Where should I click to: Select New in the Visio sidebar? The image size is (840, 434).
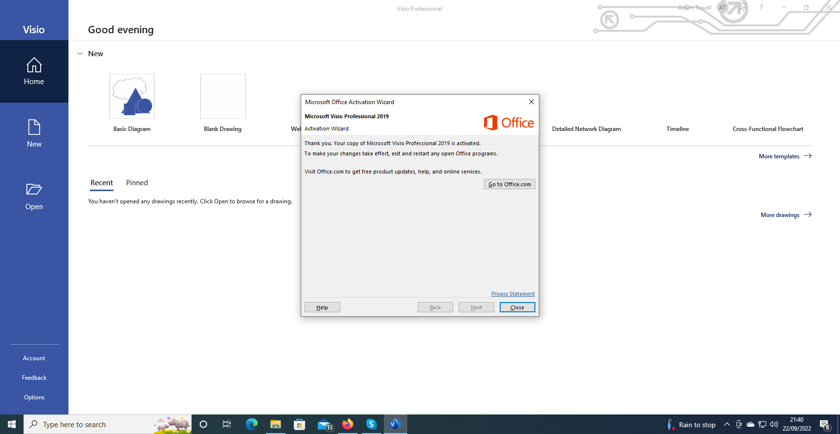34,134
